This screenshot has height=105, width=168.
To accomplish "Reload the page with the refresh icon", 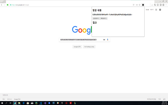I will tap(134, 5).
